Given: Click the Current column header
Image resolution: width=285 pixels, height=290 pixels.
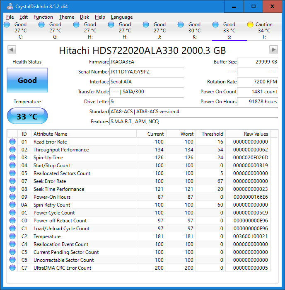Looking at the screenshot, I should [x=151, y=134].
